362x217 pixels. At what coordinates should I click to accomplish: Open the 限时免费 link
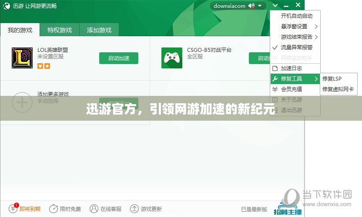70,209
